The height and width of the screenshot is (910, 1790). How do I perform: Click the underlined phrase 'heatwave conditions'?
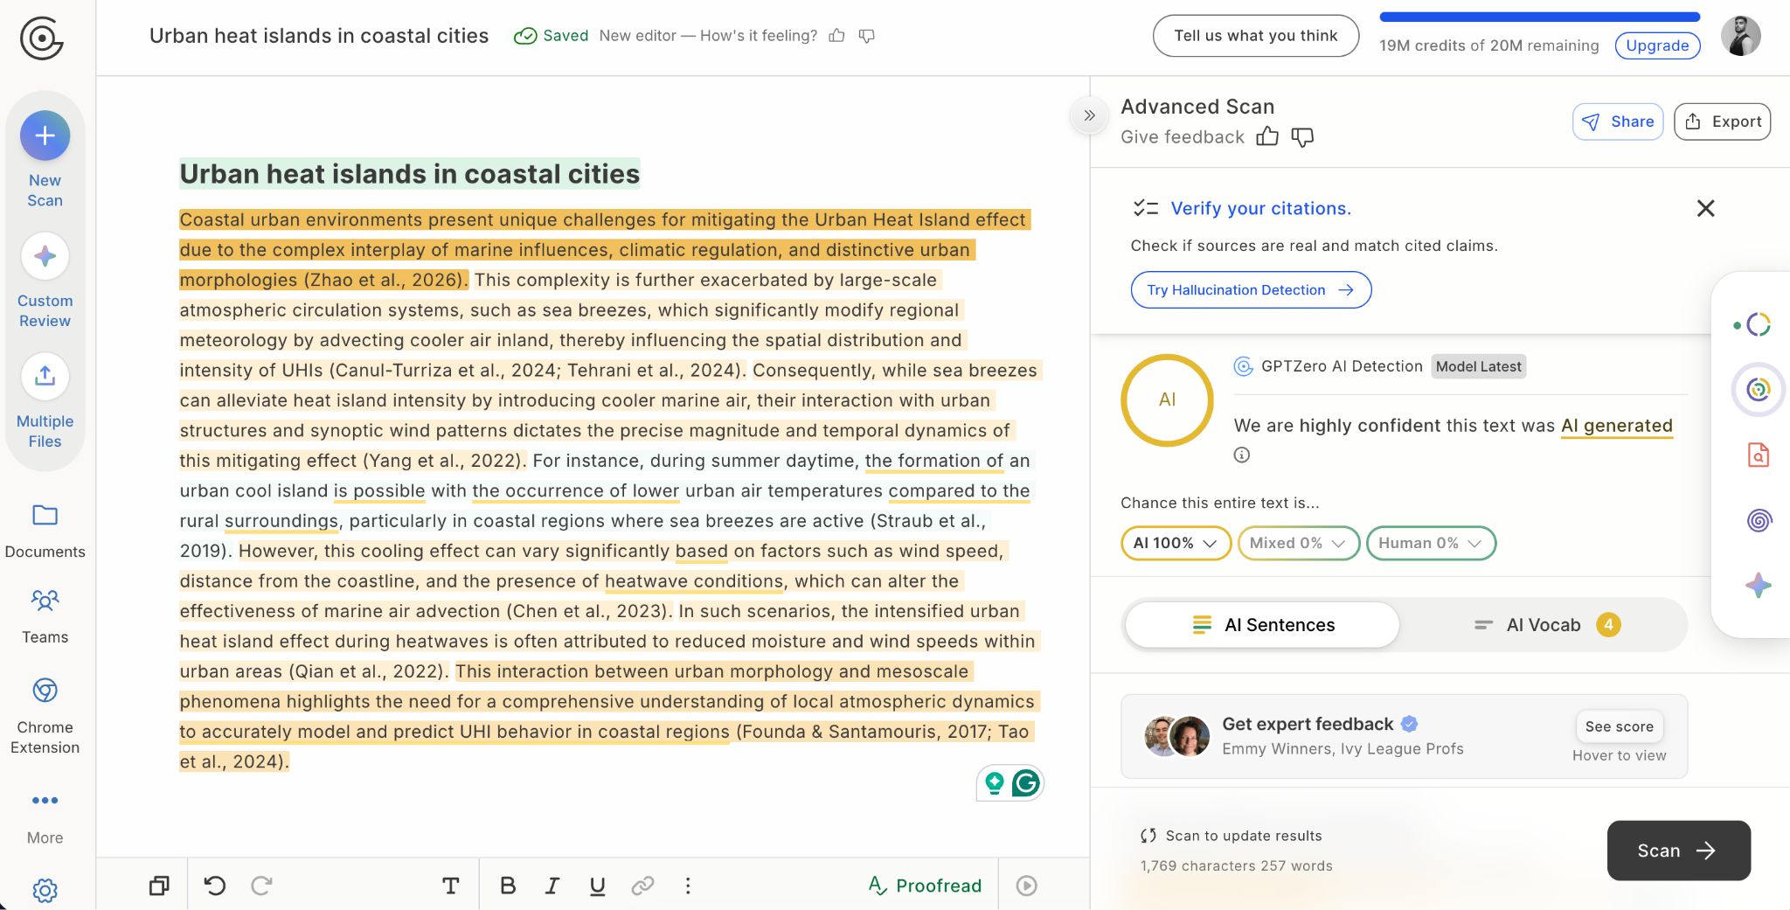coord(694,581)
